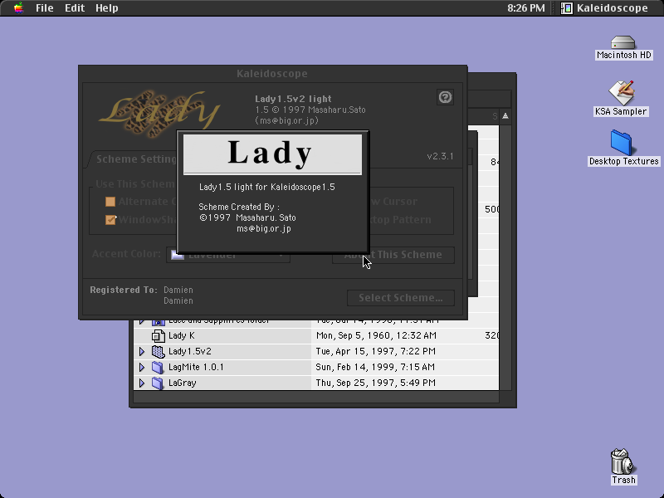The image size is (664, 498).
Task: Open the Kaleidoscope application menu
Action: [604, 8]
